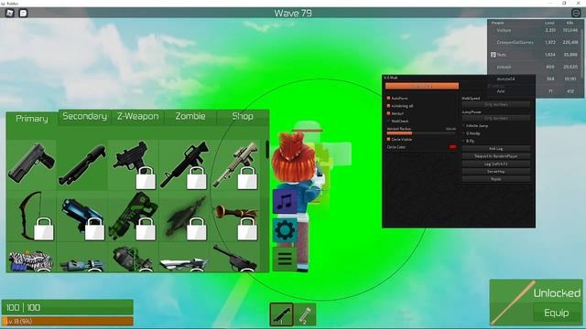Toggle the AutoFarm checkbox
The height and width of the screenshot is (329, 586).
coord(388,98)
